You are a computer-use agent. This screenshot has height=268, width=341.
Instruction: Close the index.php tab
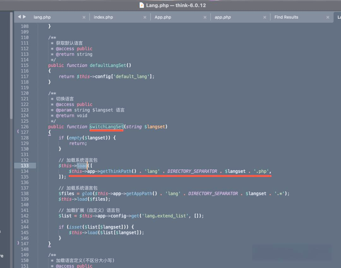coord(145,17)
